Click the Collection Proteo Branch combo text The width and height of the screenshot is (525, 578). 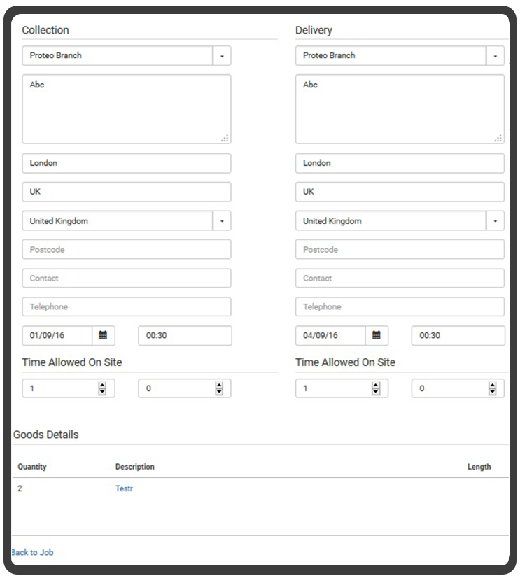pyautogui.click(x=56, y=55)
